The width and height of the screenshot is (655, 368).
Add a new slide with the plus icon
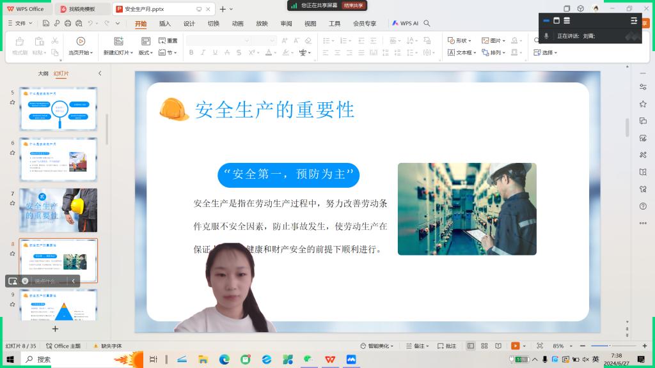55,329
